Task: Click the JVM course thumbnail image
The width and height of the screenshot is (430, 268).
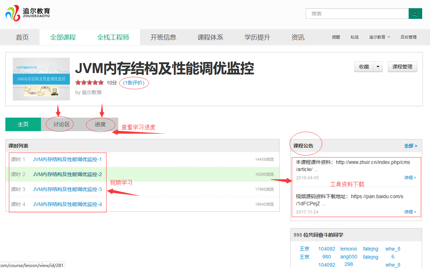Action: 41,79
